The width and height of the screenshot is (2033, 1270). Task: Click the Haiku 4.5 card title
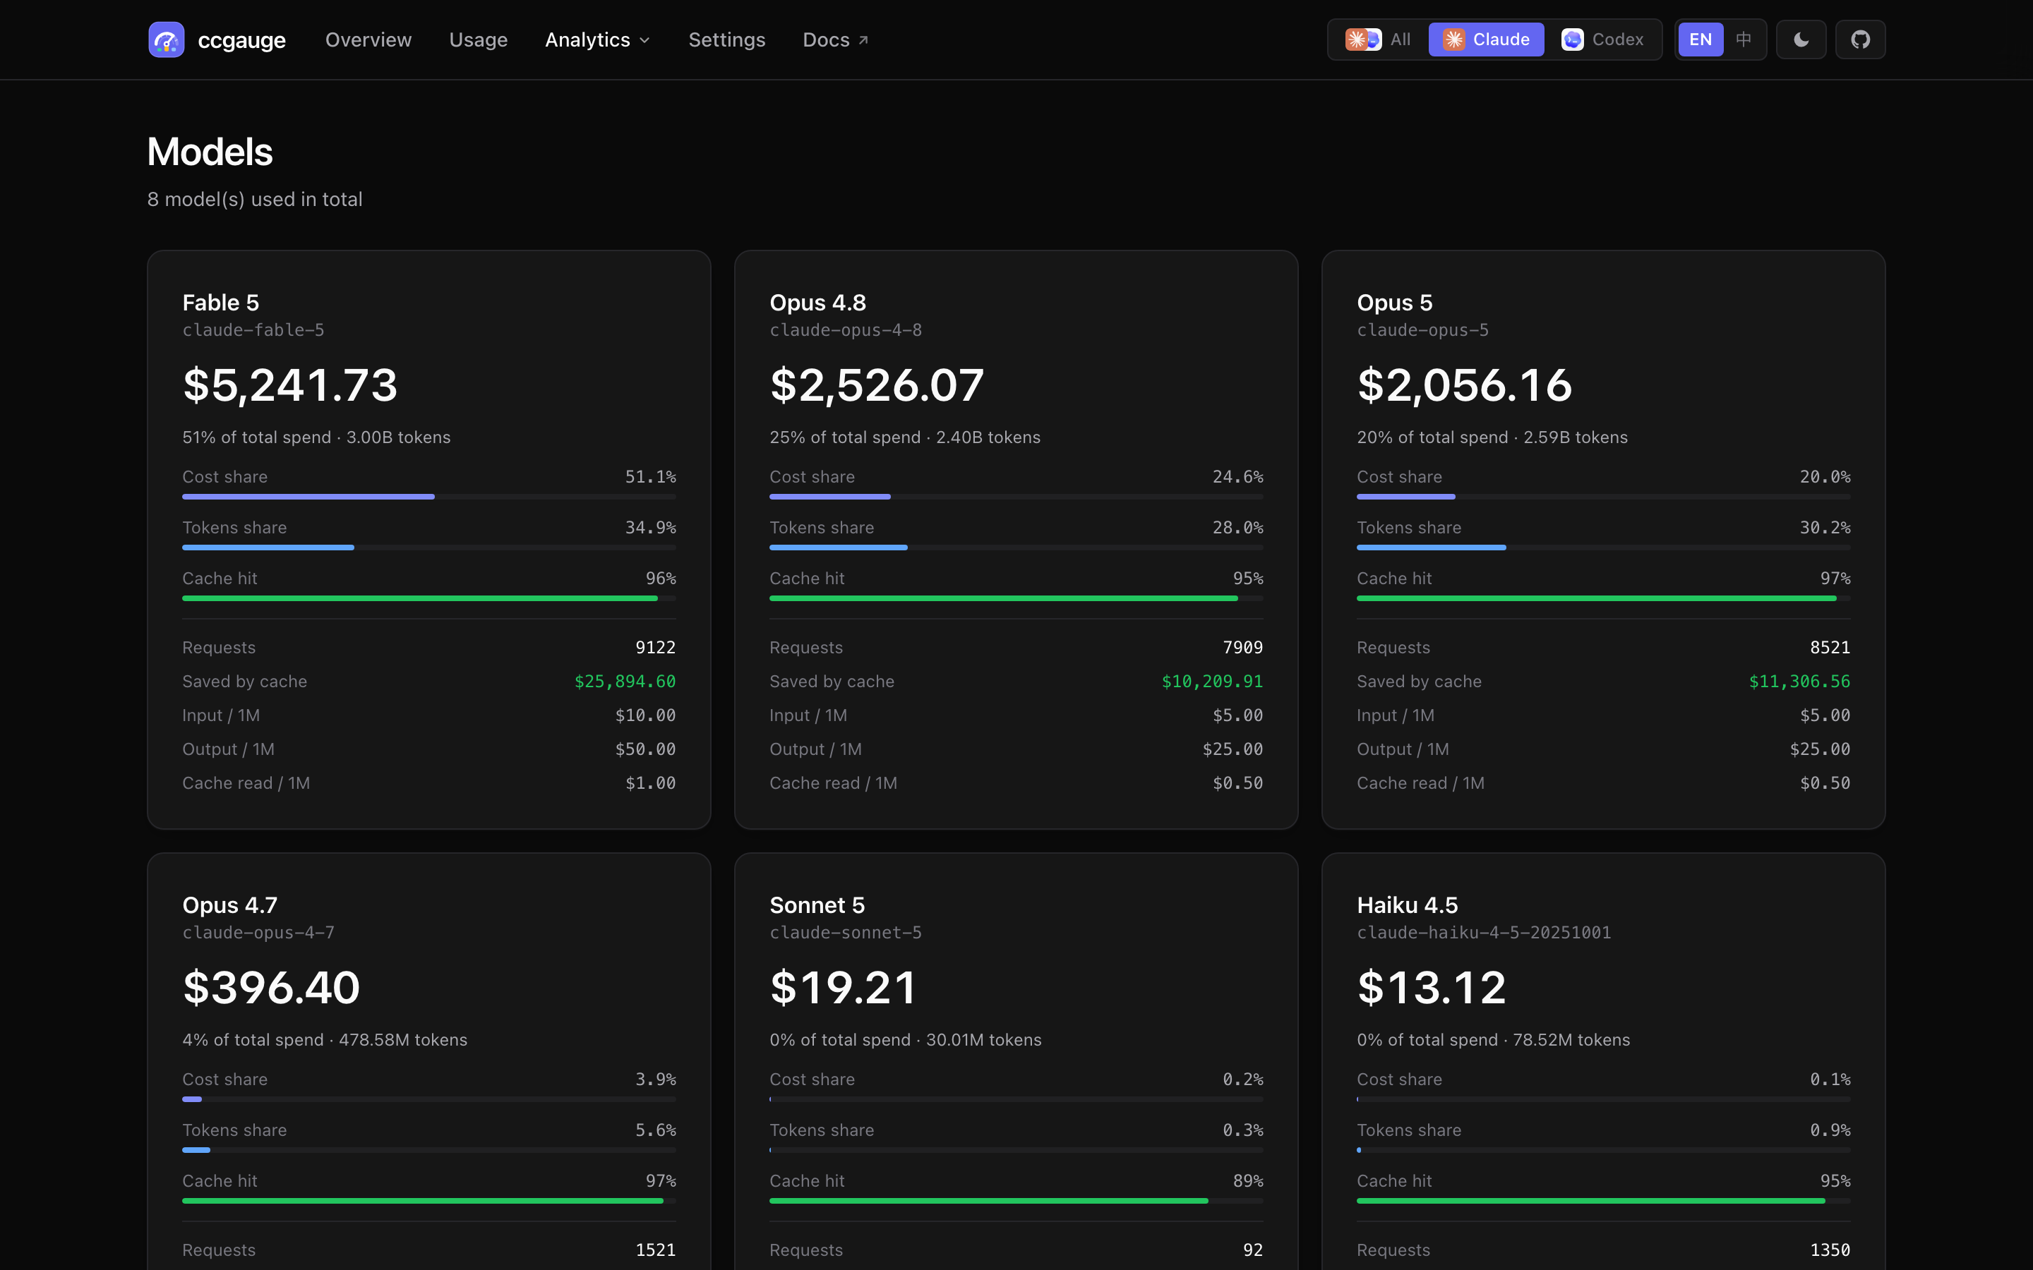coord(1407,905)
